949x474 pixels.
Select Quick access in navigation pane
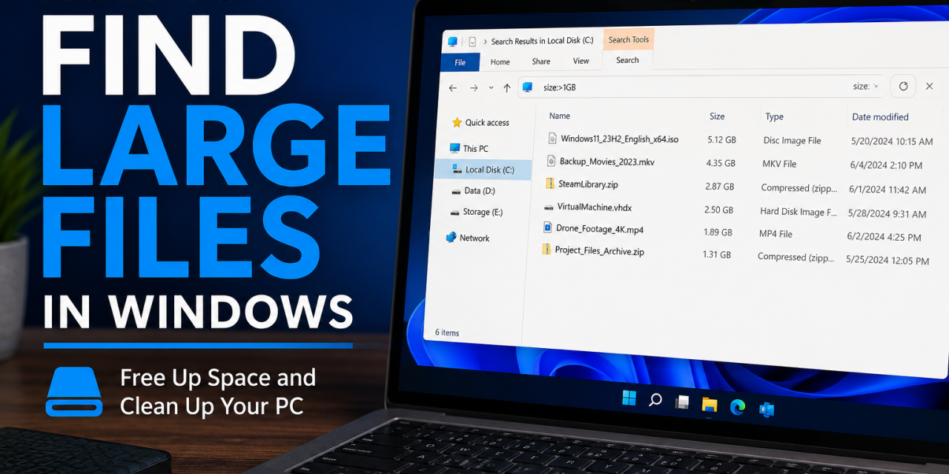tap(480, 123)
